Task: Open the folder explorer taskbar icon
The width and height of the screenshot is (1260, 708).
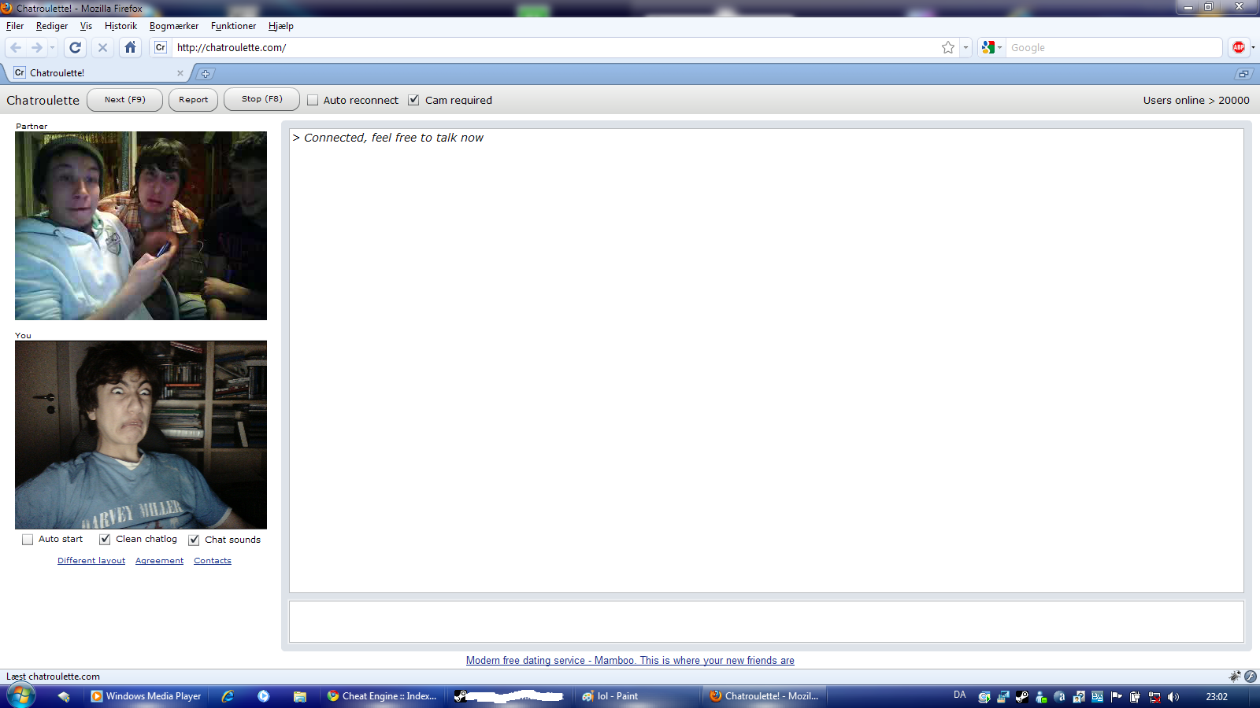Action: (300, 696)
